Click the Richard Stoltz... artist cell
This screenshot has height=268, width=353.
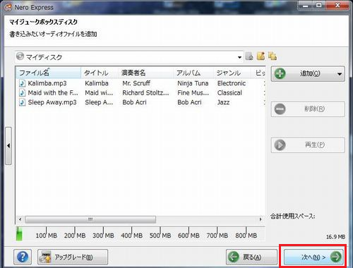(145, 93)
